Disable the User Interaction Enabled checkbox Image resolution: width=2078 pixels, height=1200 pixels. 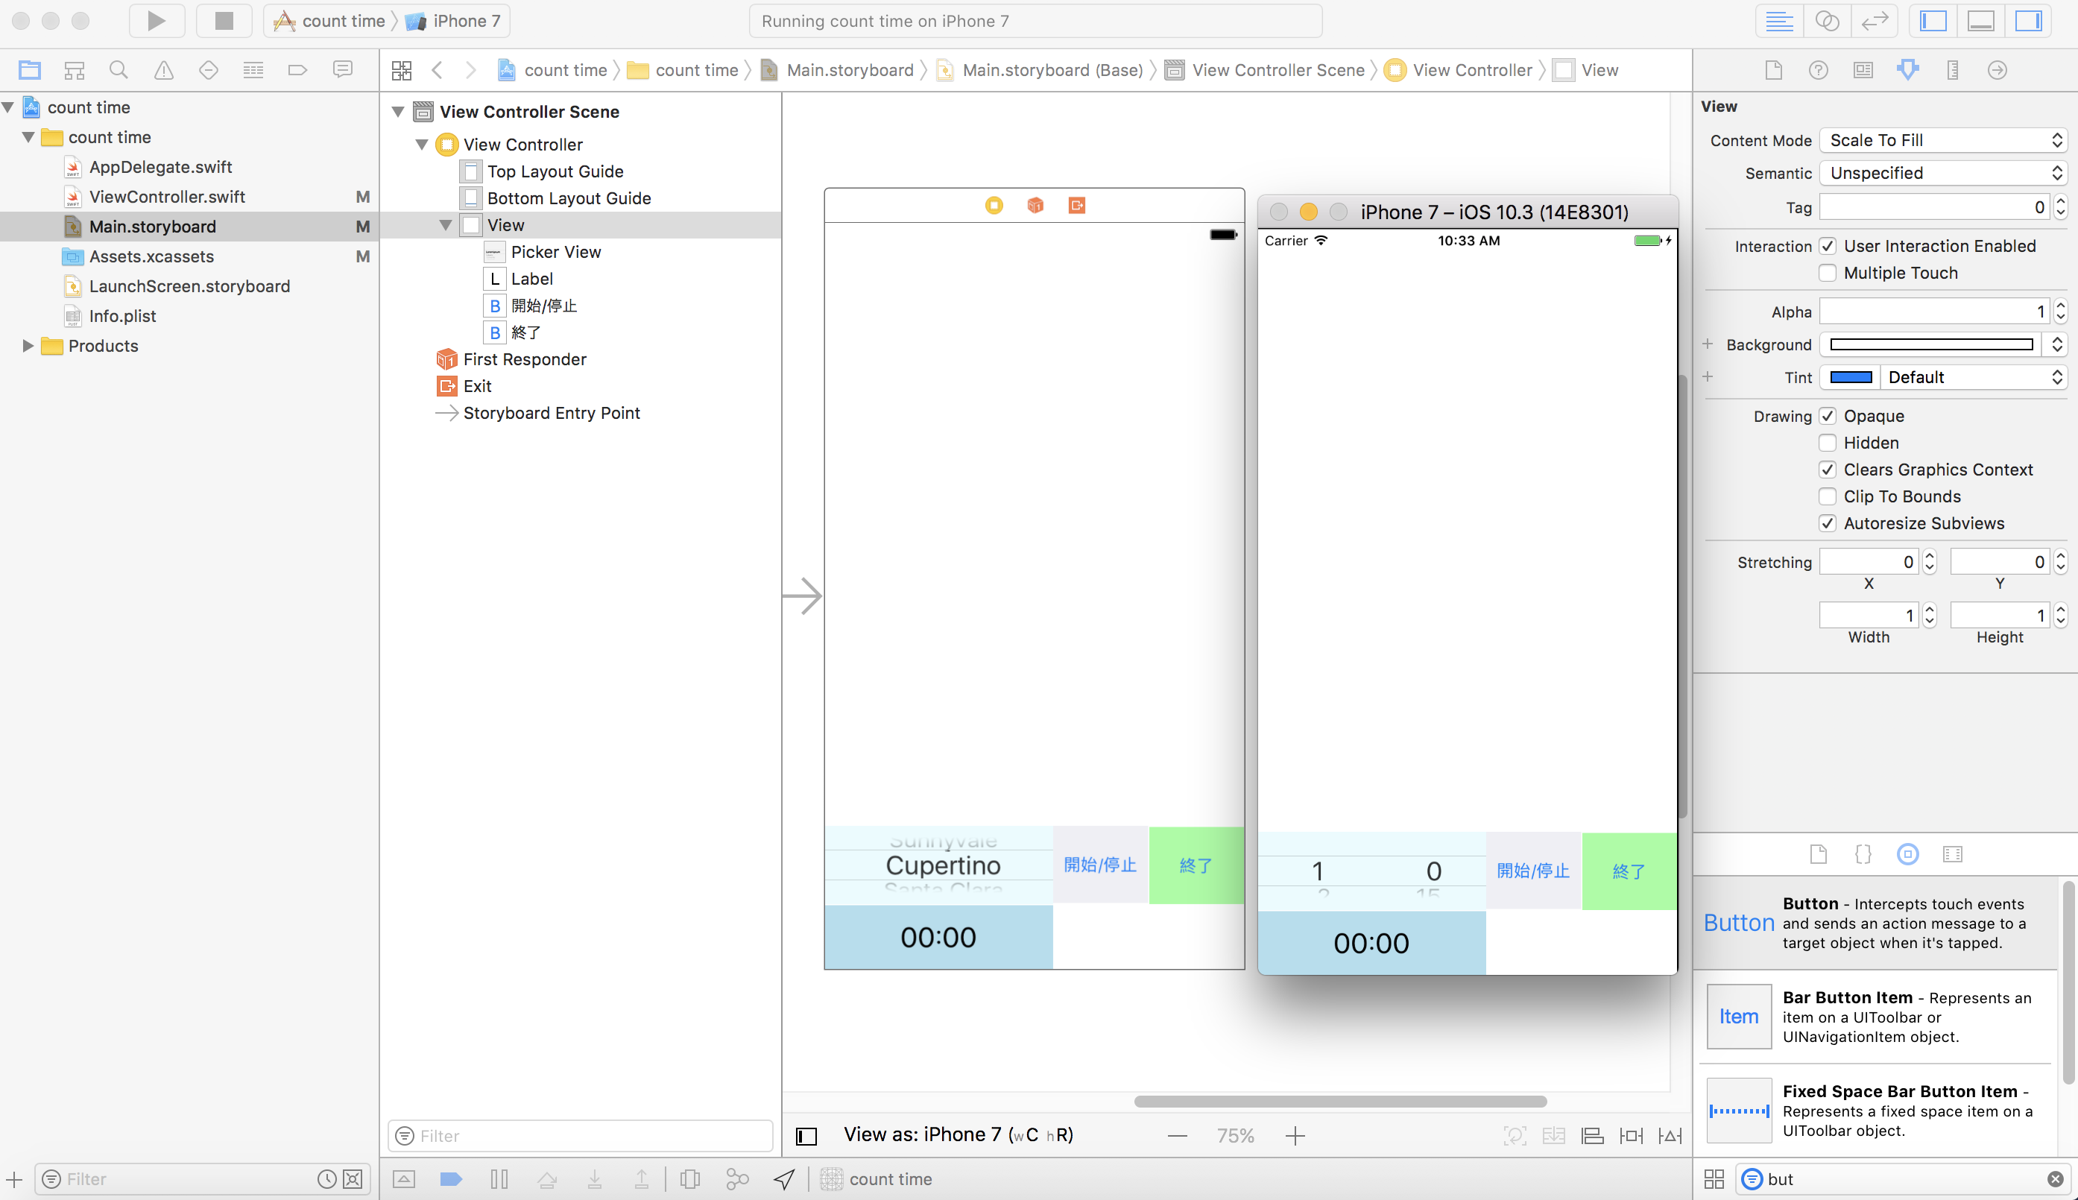1828,246
